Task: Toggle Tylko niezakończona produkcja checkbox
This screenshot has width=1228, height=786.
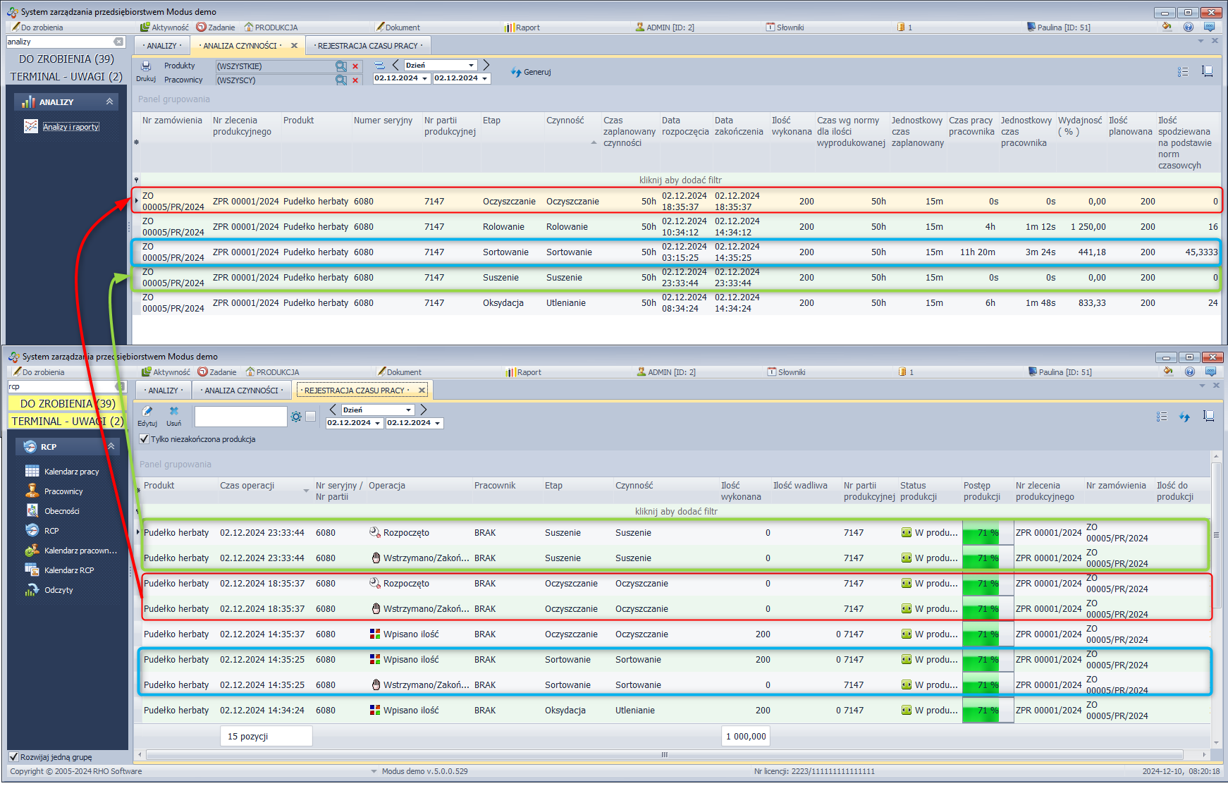Action: point(145,439)
